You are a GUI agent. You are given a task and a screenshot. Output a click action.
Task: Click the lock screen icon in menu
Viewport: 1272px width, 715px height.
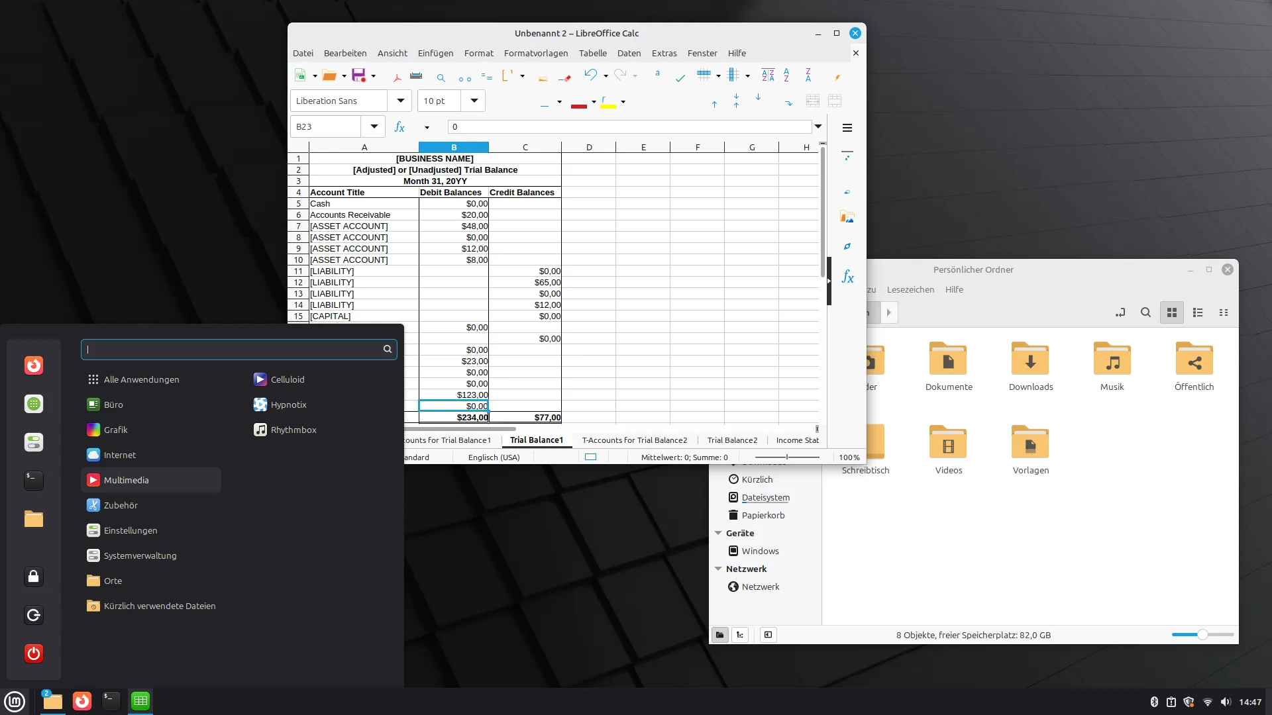[x=34, y=577]
